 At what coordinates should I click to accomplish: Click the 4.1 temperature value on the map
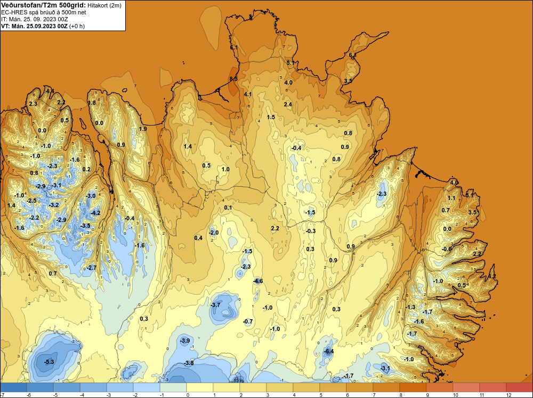[248, 94]
